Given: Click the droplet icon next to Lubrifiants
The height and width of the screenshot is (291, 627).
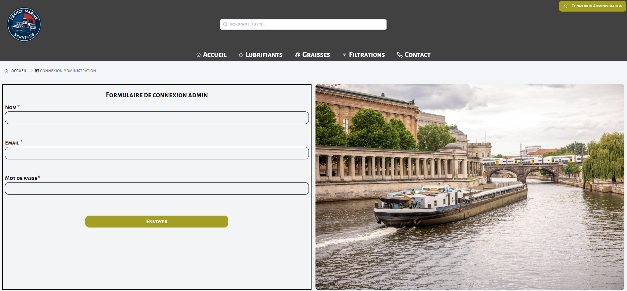Looking at the screenshot, I should 241,55.
